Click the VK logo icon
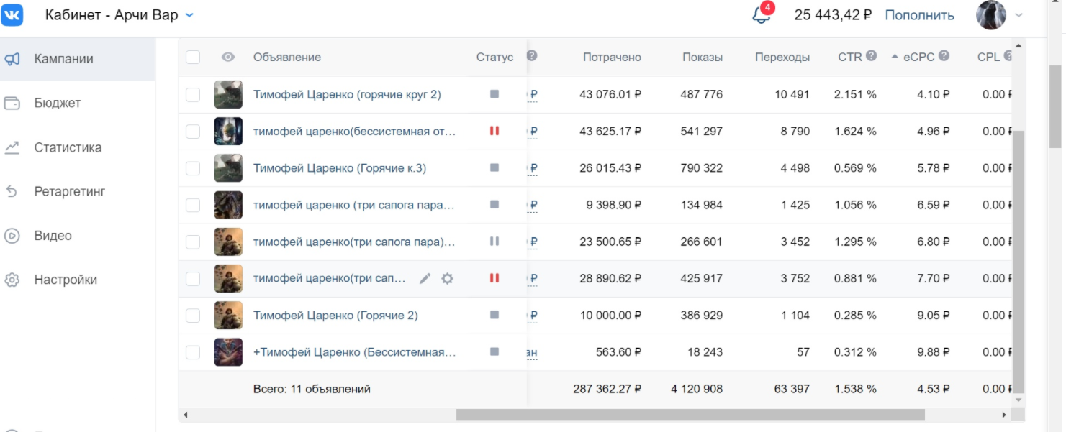Screen dimensions: 1066x432 [x=12, y=15]
